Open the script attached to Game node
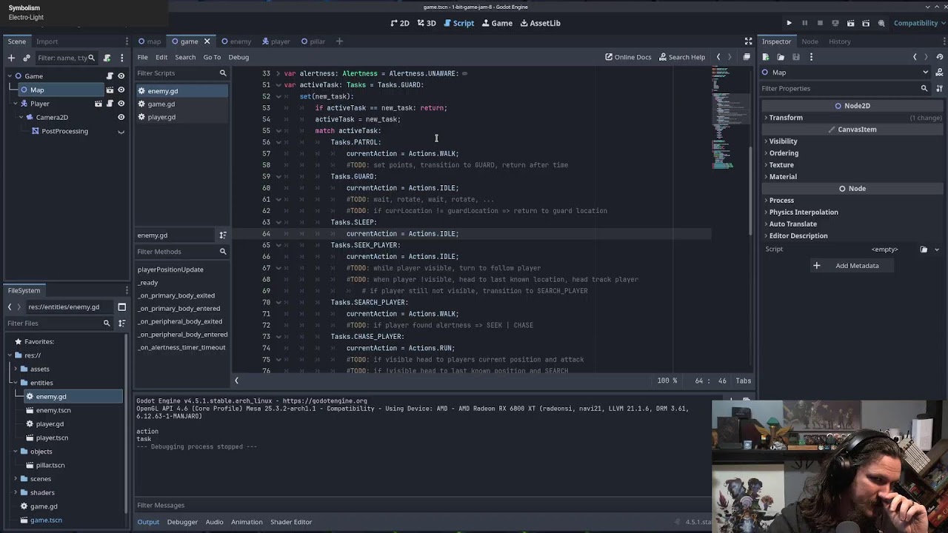Screen dimensions: 948x533 [110, 76]
